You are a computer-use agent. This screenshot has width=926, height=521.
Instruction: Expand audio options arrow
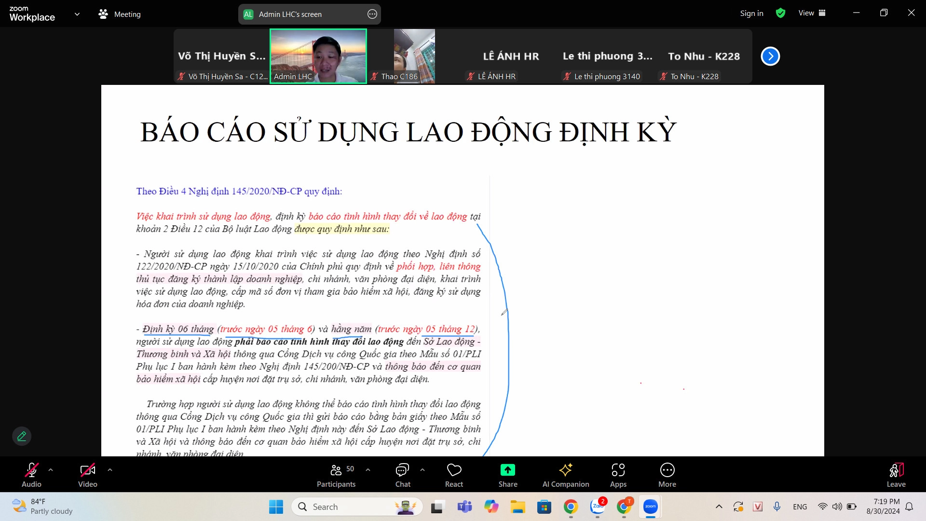[x=51, y=469]
